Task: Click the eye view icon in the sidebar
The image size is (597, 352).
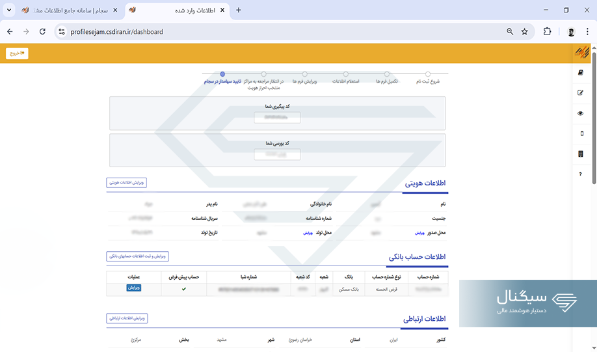Action: click(581, 113)
